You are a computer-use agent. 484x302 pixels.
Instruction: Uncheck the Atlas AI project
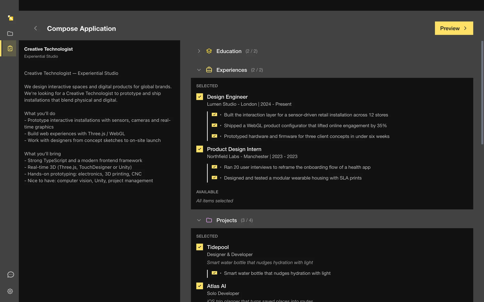[199, 286]
